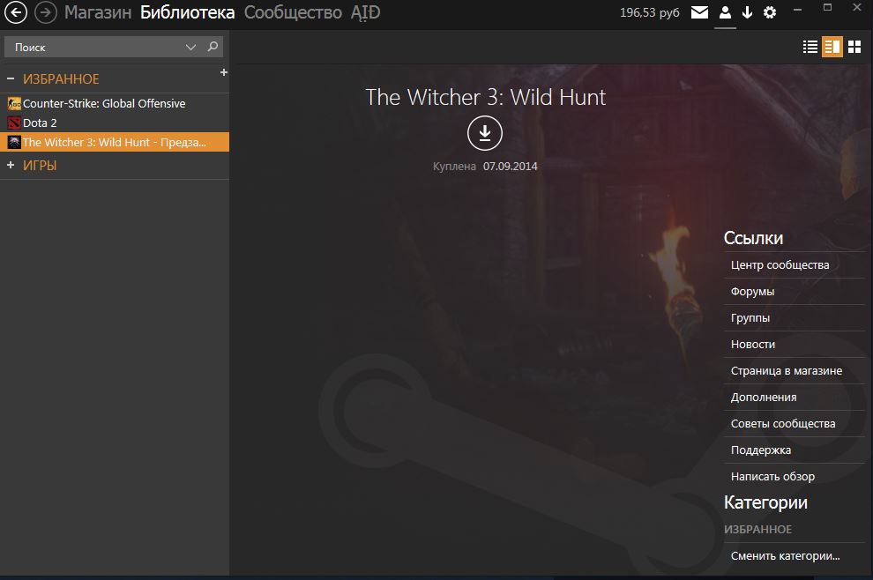The height and width of the screenshot is (580, 873).
Task: Open the Поддержка link
Action: (x=761, y=450)
